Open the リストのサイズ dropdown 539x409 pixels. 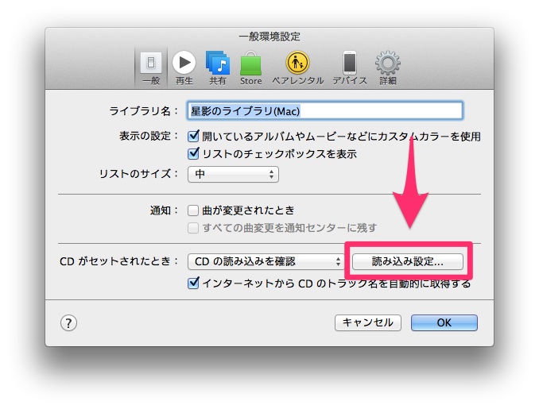233,174
